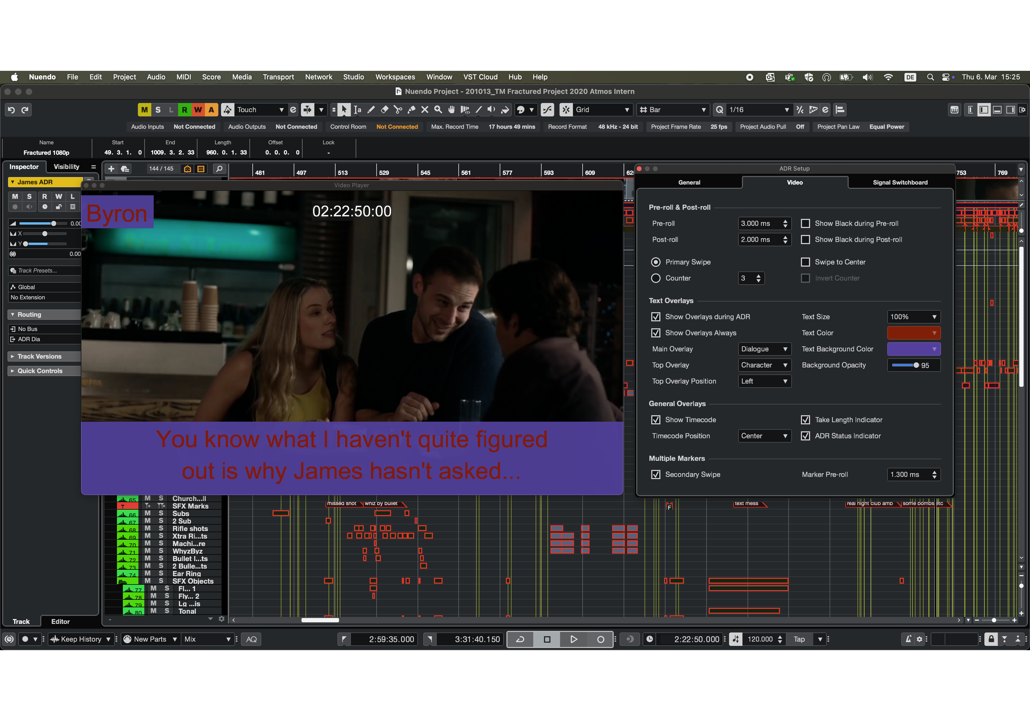The image size is (1030, 721).
Task: Select the Line tool
Action: click(479, 109)
